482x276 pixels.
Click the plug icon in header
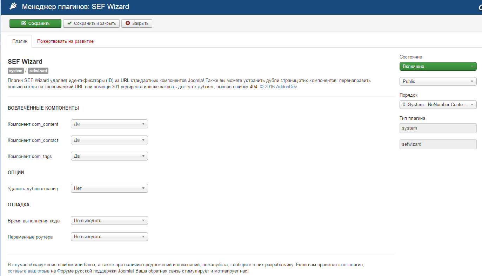tap(13, 6)
